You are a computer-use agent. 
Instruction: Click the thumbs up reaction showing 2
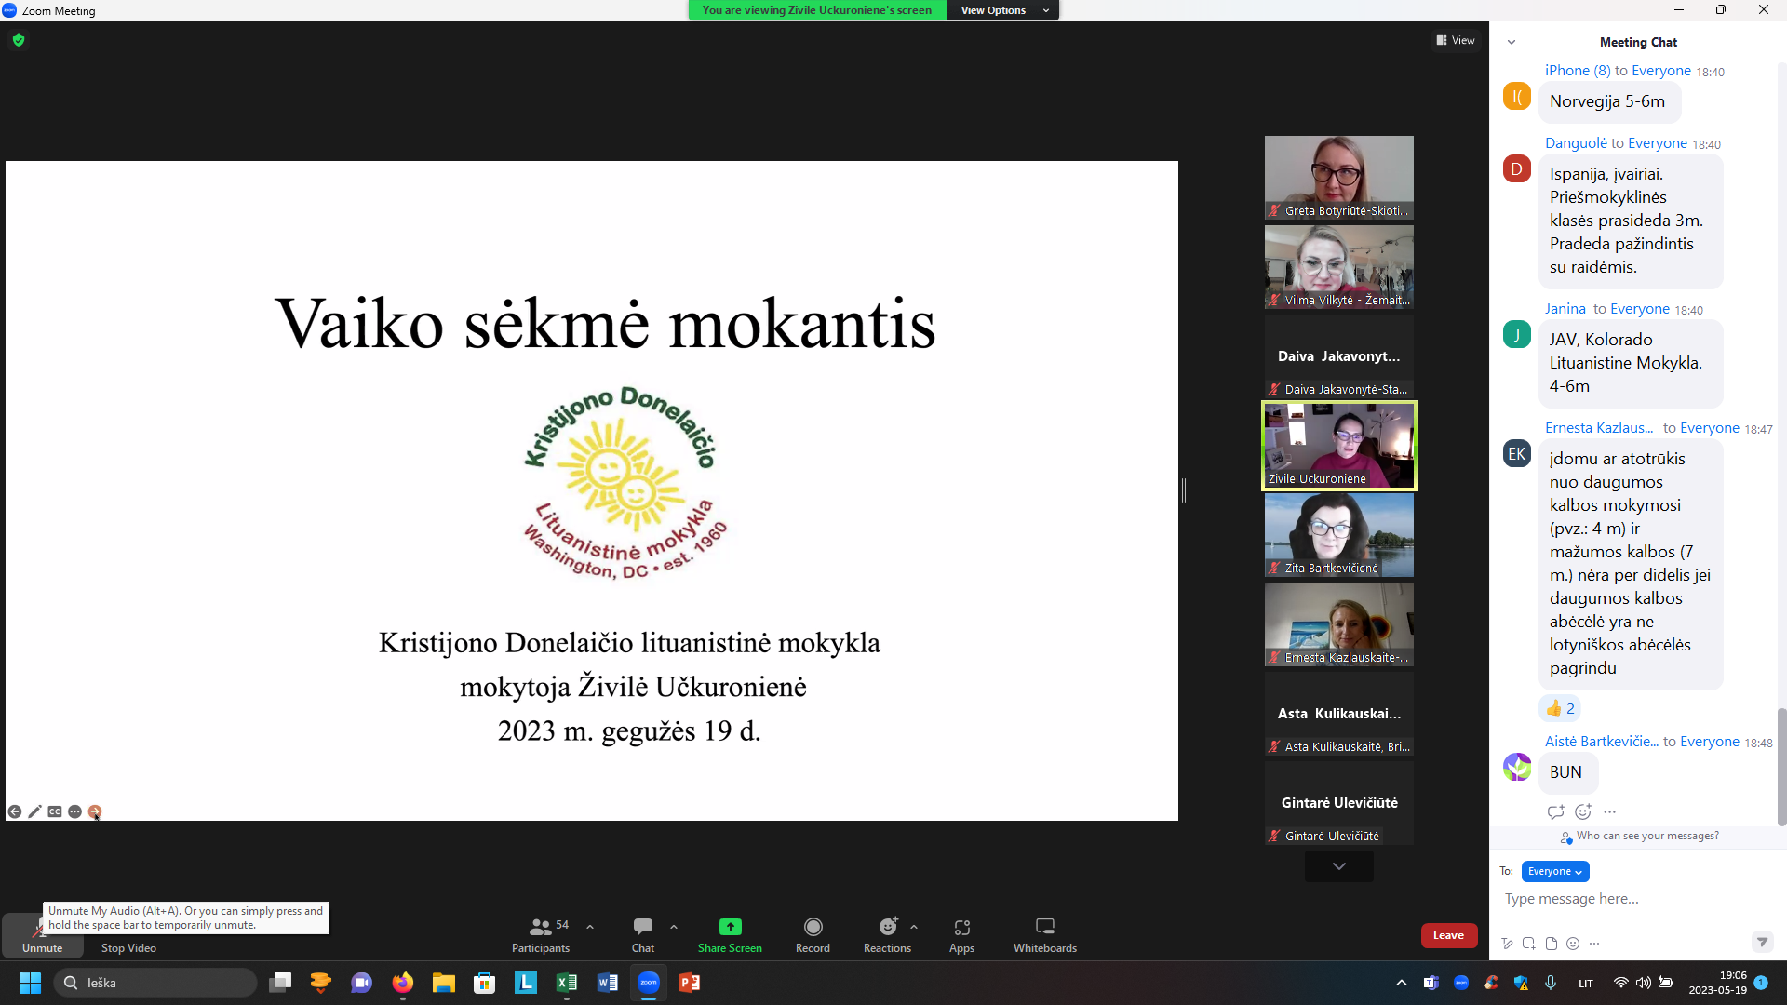coord(1560,708)
